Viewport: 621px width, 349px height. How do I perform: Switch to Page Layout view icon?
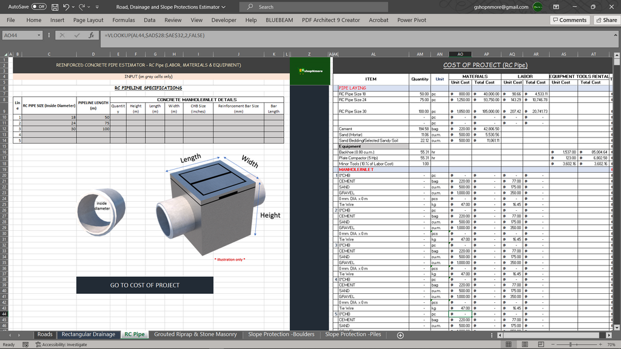[x=525, y=344]
